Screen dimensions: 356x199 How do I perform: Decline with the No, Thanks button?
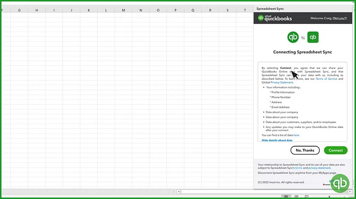point(306,150)
